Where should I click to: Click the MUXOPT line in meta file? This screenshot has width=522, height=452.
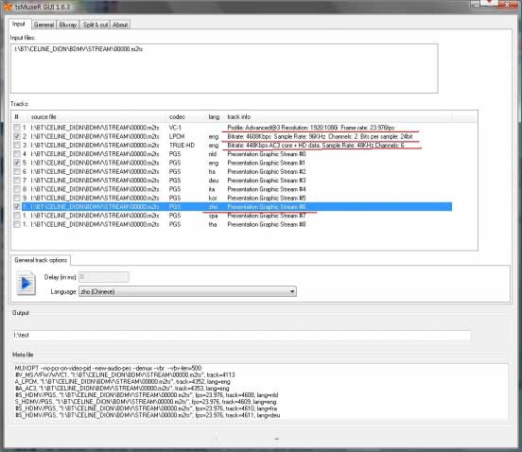(x=108, y=368)
